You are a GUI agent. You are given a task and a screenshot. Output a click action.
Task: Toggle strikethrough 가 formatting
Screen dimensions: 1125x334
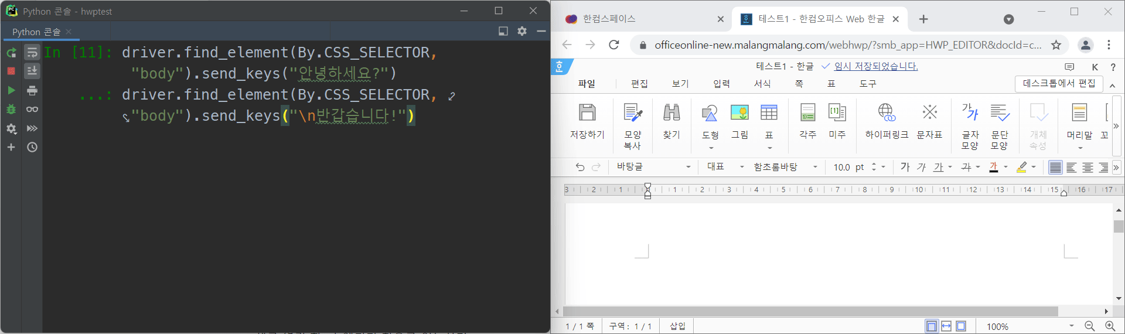[966, 167]
